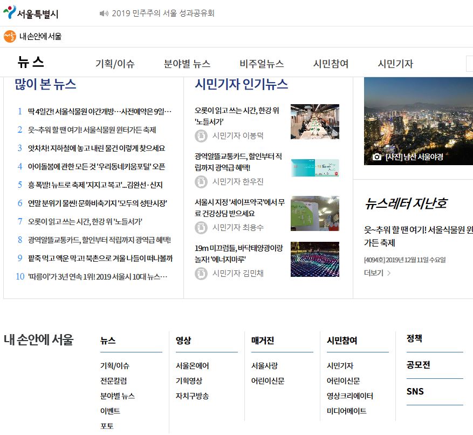Viewport: 473px width, 435px height.
Task: Open 어린이신문 under 매거진 column
Action: pyautogui.click(x=268, y=381)
